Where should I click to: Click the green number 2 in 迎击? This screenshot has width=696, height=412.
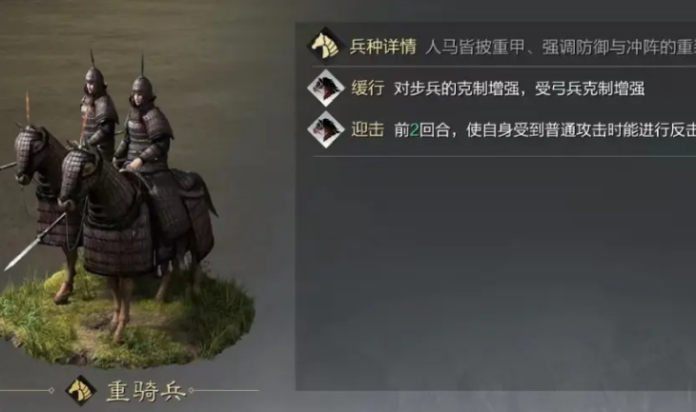pos(414,130)
